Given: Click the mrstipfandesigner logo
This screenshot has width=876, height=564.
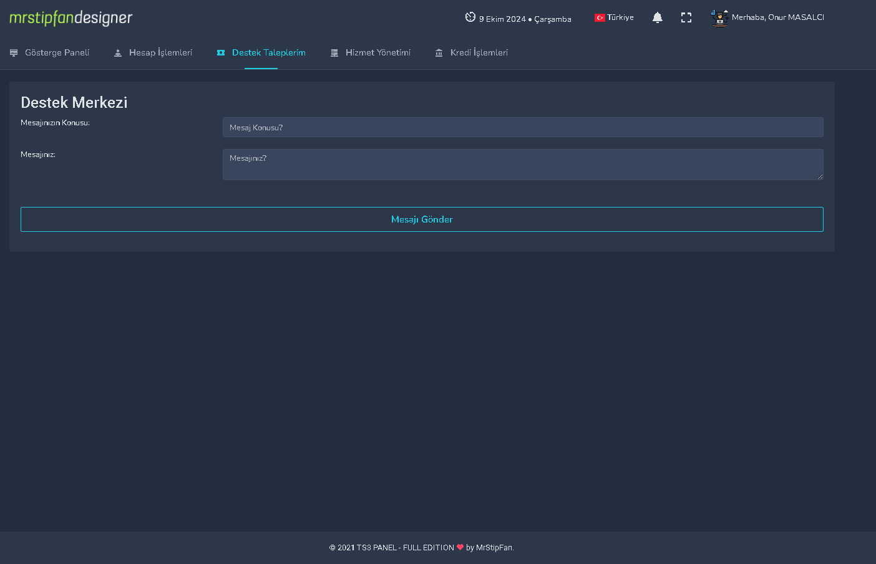Looking at the screenshot, I should (x=71, y=18).
